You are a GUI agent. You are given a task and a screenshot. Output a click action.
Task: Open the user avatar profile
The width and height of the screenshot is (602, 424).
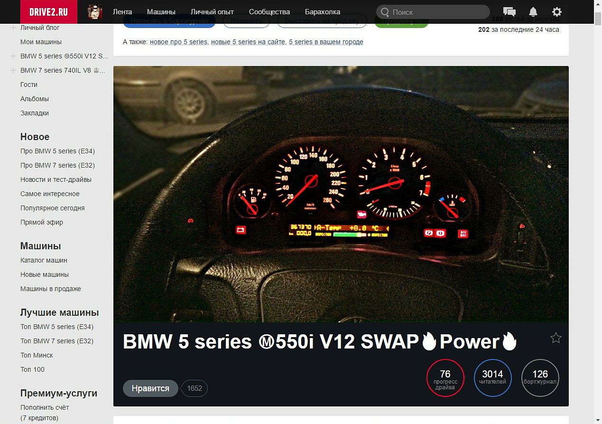click(95, 12)
